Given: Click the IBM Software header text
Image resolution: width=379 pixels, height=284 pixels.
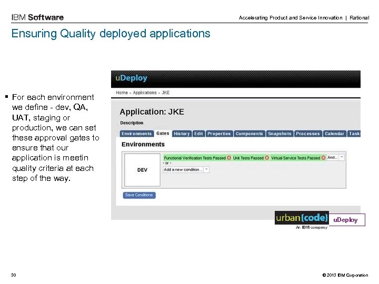Looking at the screenshot, I should click(37, 17).
